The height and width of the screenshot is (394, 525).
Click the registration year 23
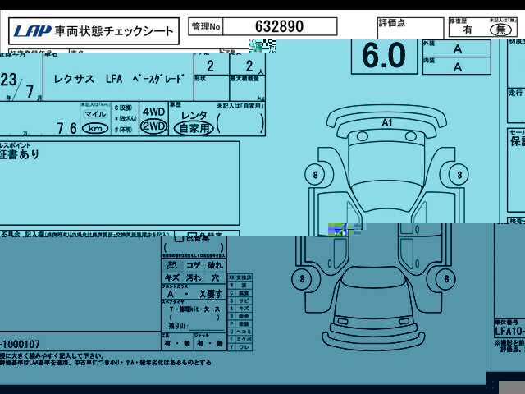point(8,80)
